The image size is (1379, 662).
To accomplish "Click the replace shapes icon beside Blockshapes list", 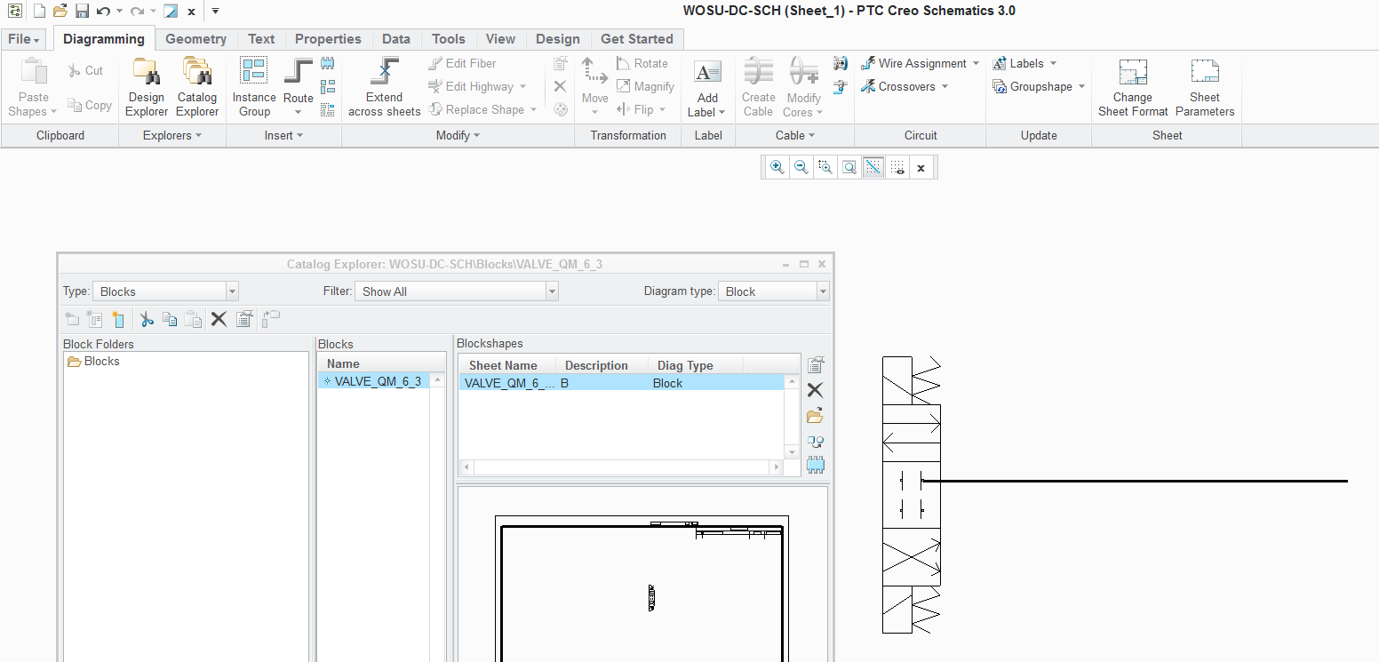I will tap(815, 441).
